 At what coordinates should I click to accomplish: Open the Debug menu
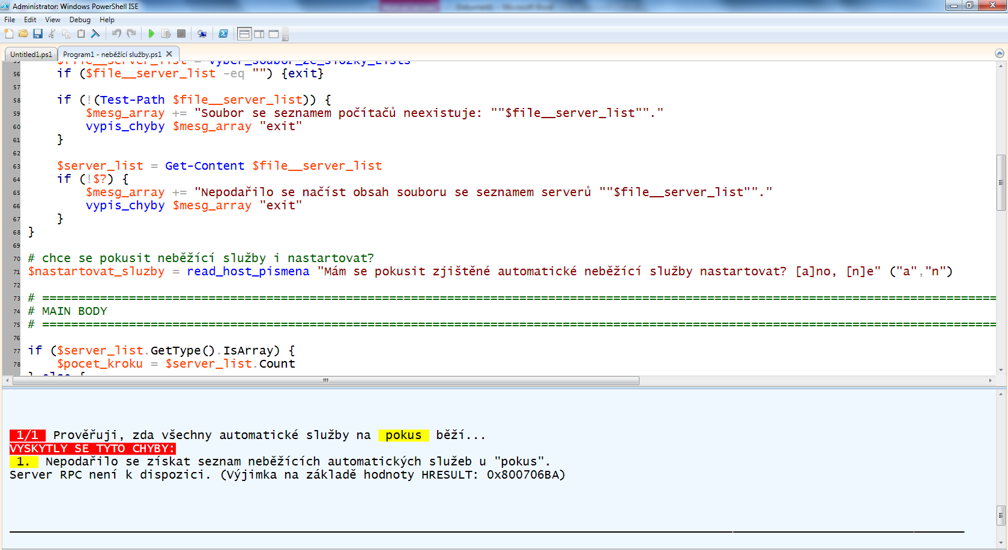click(80, 20)
